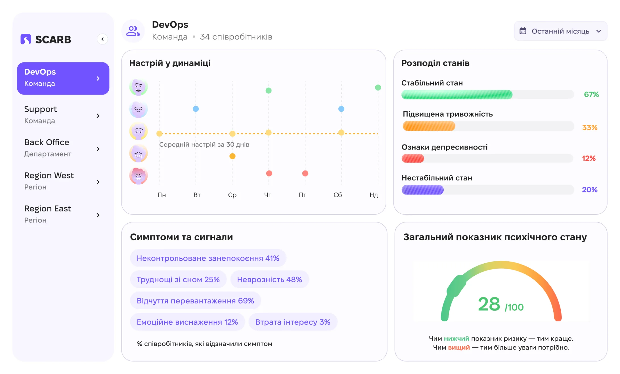Image resolution: width=620 pixels, height=374 pixels.
Task: Select the happiest mood face emoji
Action: coord(139,87)
